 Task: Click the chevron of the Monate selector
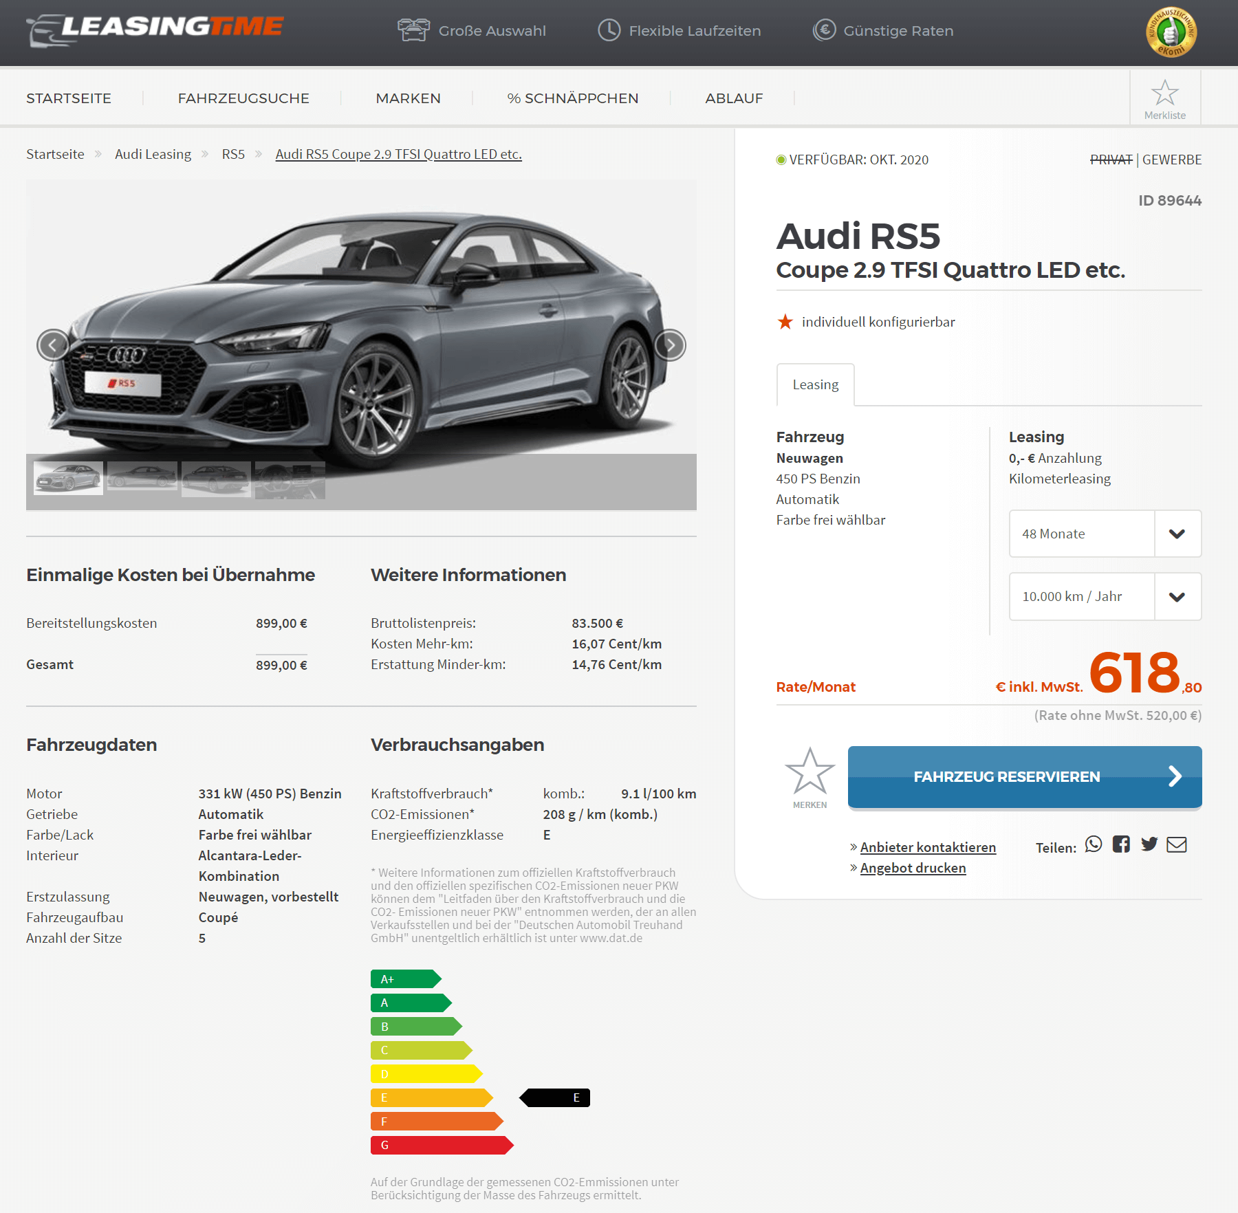[x=1177, y=534]
